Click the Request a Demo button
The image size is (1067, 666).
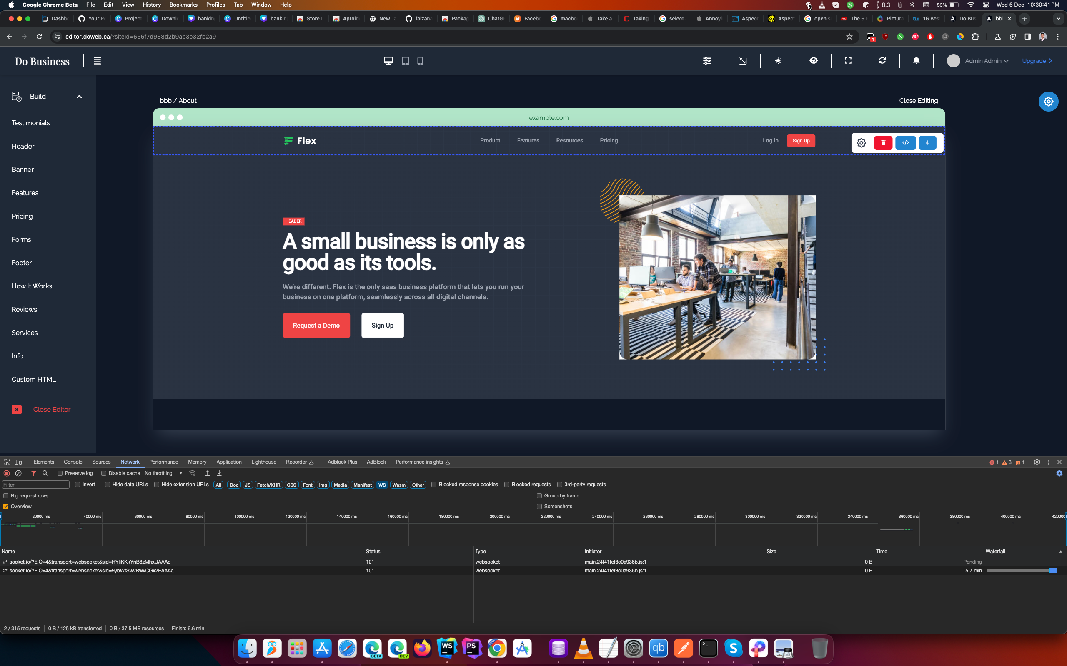[x=316, y=326]
